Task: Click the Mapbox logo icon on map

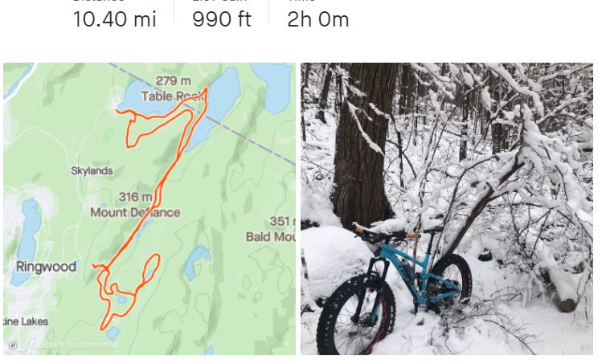Action: pos(13,346)
